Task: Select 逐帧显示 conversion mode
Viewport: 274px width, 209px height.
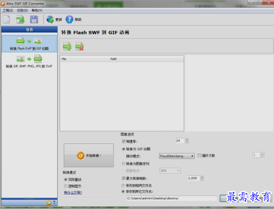Action: [65, 186]
